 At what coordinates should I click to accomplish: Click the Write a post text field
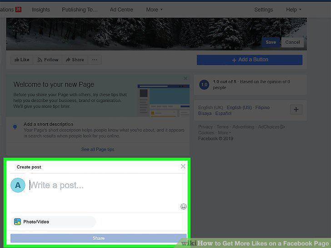tap(105, 185)
